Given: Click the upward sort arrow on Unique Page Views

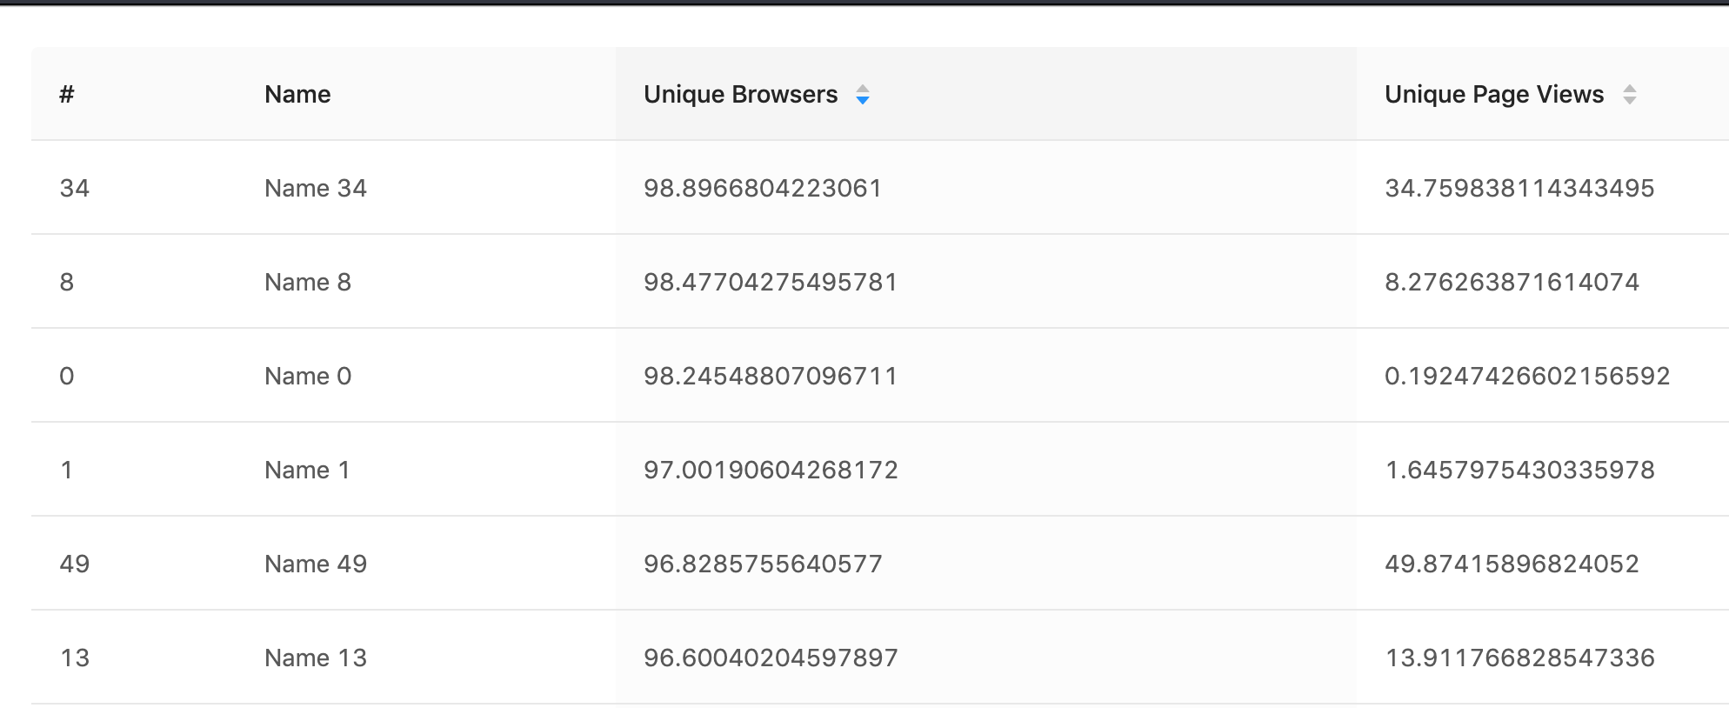Looking at the screenshot, I should click(x=1631, y=88).
